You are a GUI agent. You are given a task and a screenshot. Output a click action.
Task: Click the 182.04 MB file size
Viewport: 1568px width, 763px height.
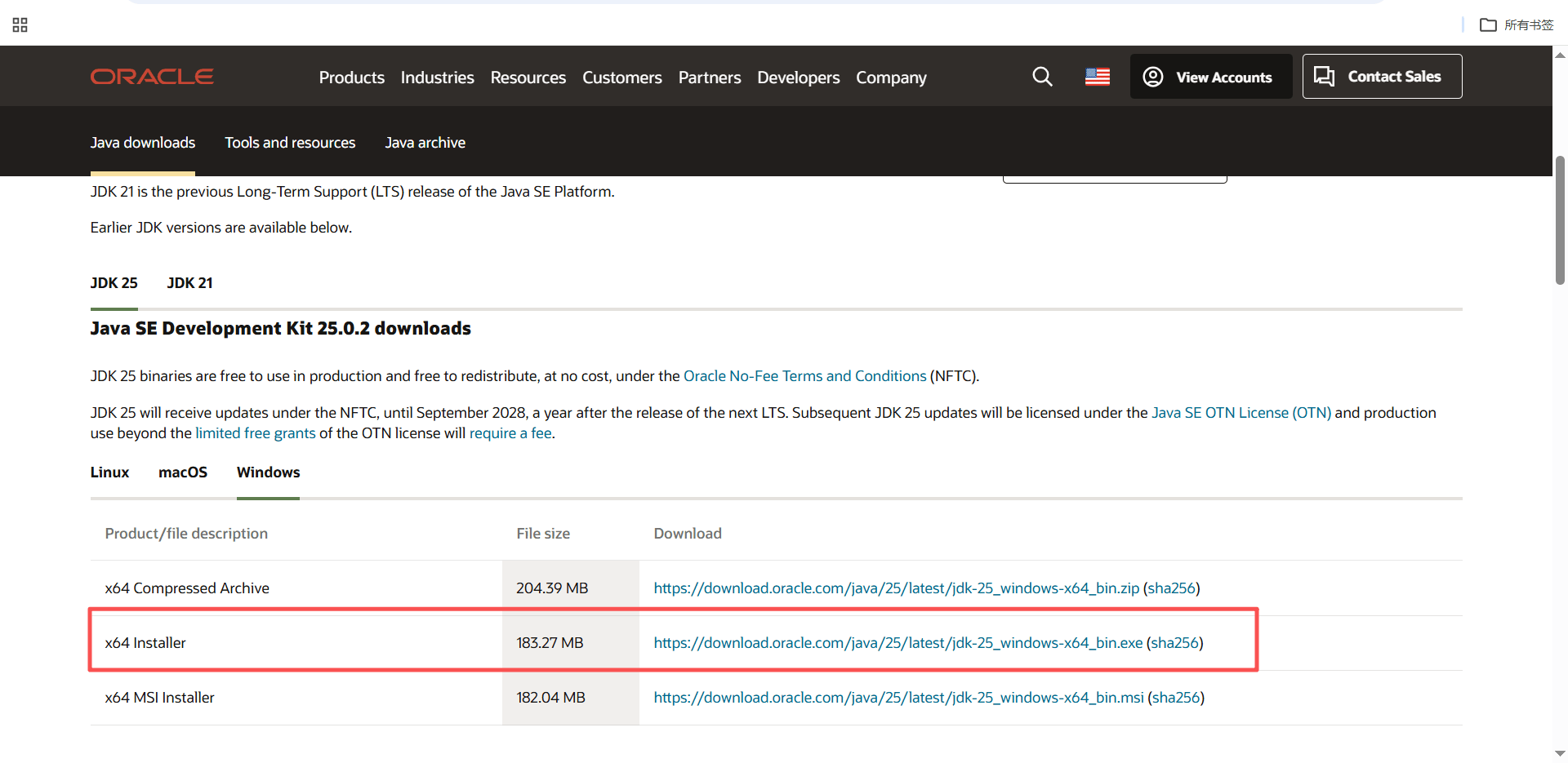(x=550, y=698)
